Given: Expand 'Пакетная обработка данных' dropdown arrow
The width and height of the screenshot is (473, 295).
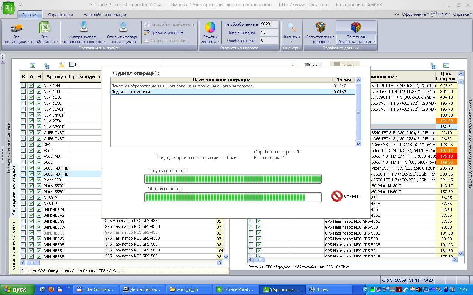Looking at the screenshot, I should [374, 42].
